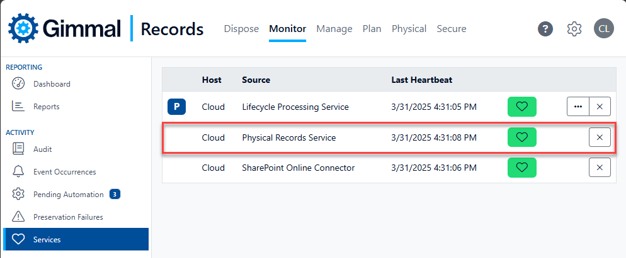Open ellipsis menu for Lifecycle Processing Service

point(578,107)
